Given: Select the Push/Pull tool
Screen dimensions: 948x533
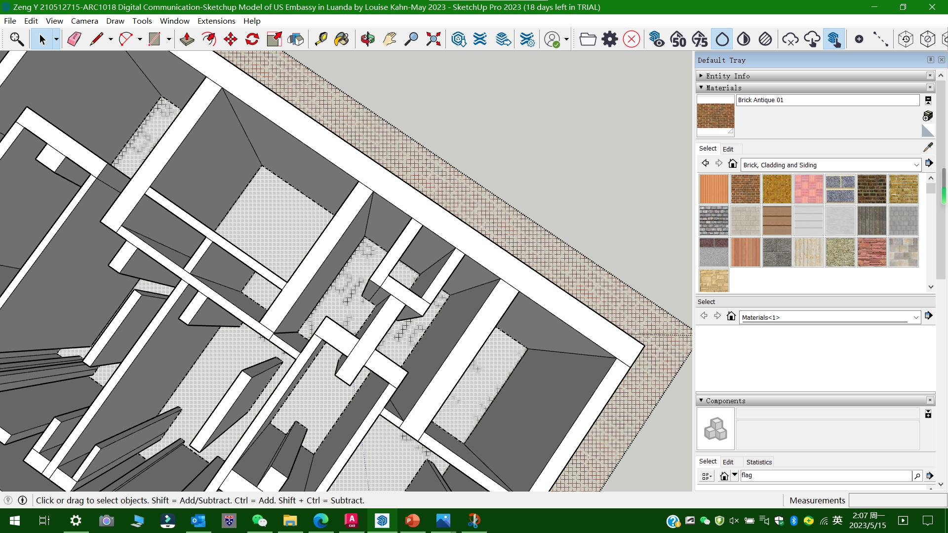Looking at the screenshot, I should click(x=187, y=39).
